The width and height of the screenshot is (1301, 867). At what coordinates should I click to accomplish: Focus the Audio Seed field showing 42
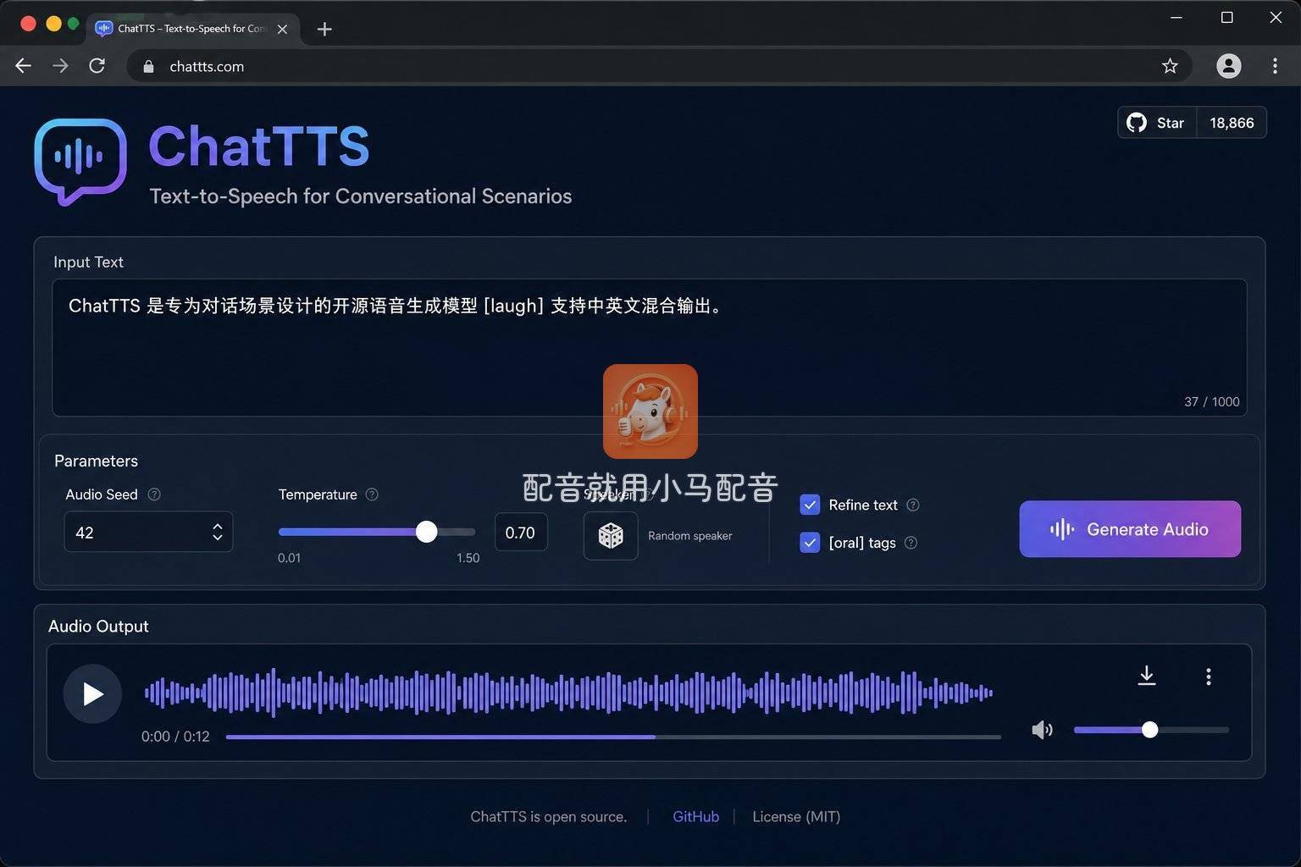tap(148, 532)
